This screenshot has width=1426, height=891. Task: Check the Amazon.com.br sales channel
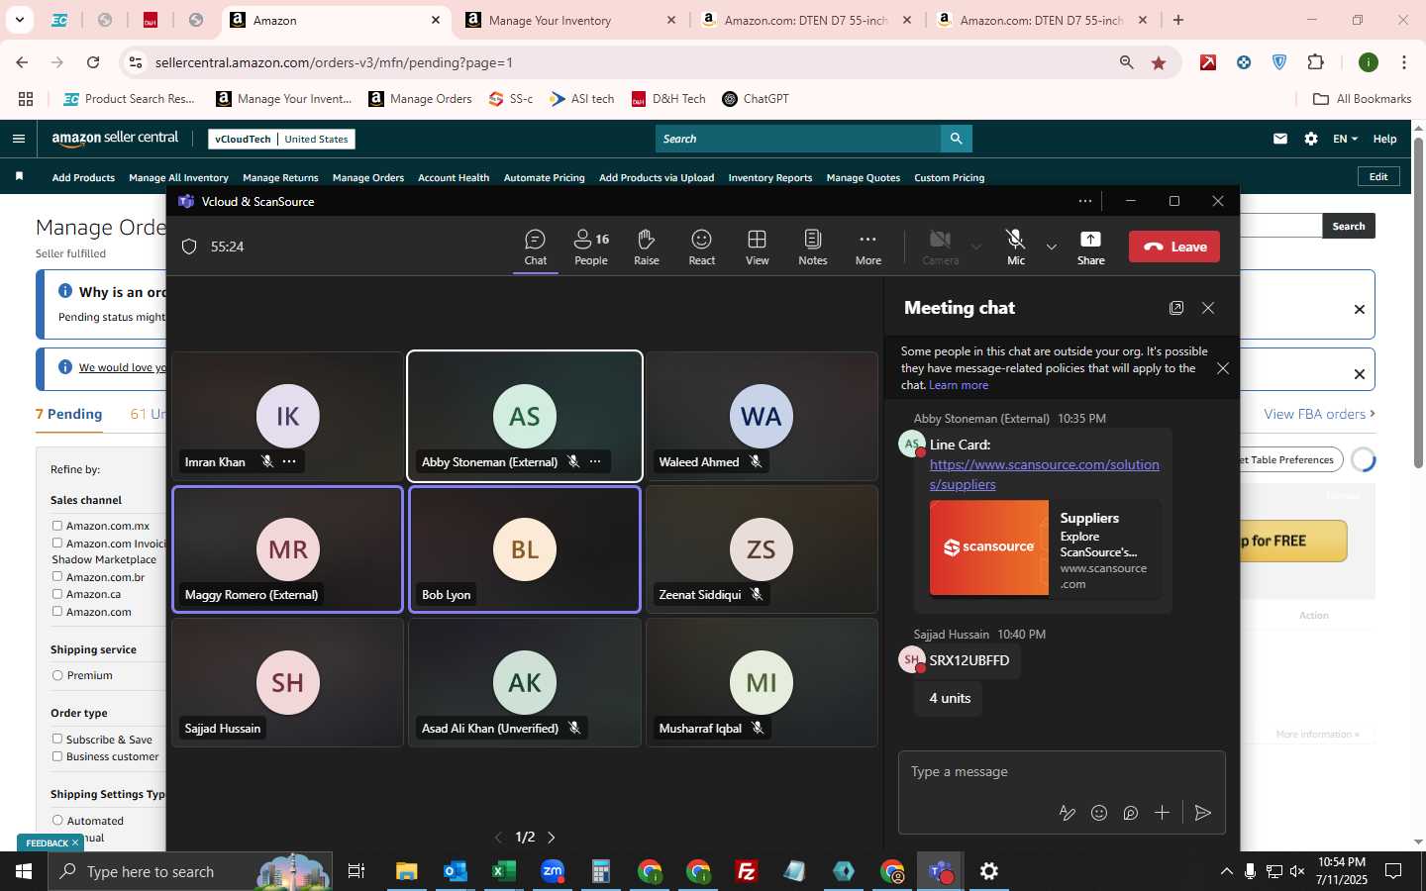pos(57,576)
